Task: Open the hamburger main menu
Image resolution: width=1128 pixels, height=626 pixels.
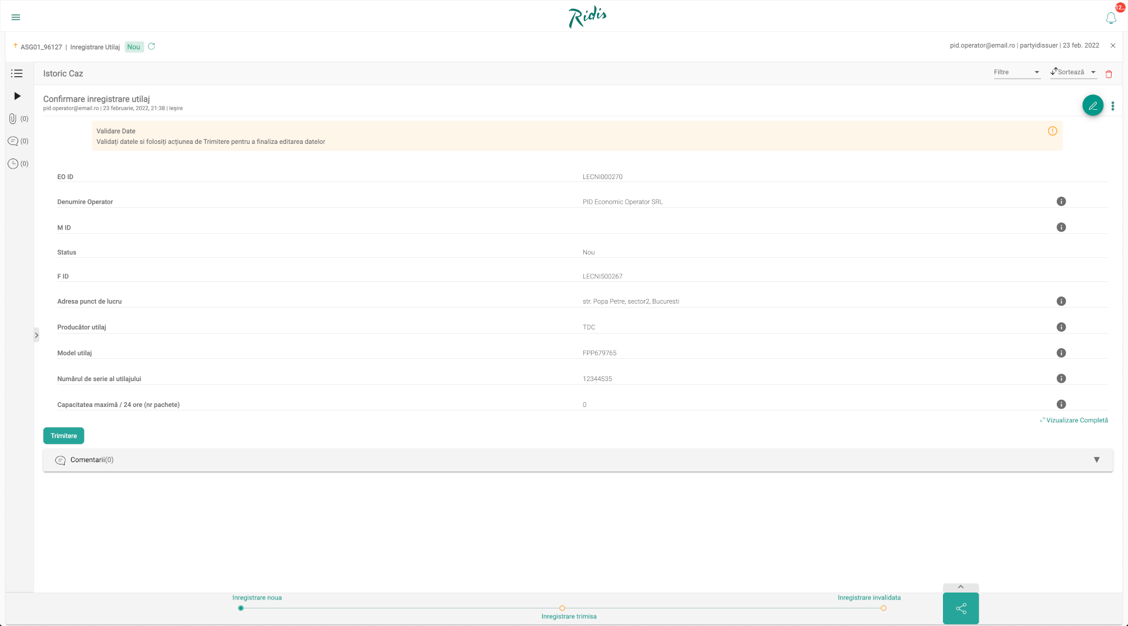Action: tap(16, 17)
